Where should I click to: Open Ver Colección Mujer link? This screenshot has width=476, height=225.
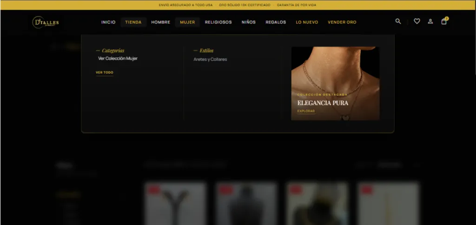click(118, 59)
